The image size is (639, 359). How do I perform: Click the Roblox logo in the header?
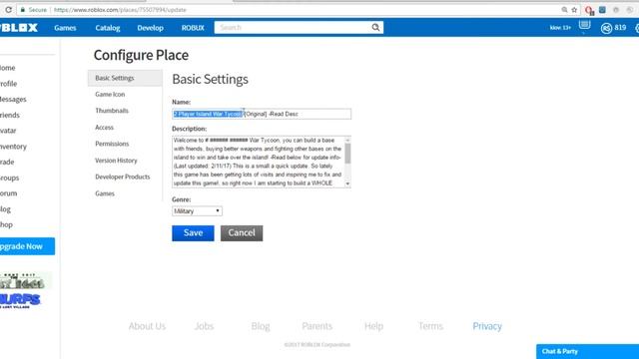18,27
